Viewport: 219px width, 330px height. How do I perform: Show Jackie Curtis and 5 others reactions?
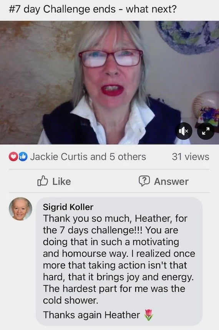(x=88, y=157)
